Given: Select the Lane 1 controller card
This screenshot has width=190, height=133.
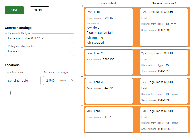Looking at the screenshot, I should [109, 27].
